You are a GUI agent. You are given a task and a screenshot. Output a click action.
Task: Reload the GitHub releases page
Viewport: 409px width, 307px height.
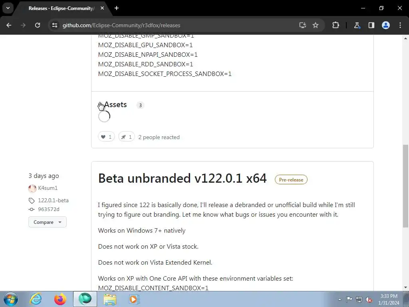(38, 25)
